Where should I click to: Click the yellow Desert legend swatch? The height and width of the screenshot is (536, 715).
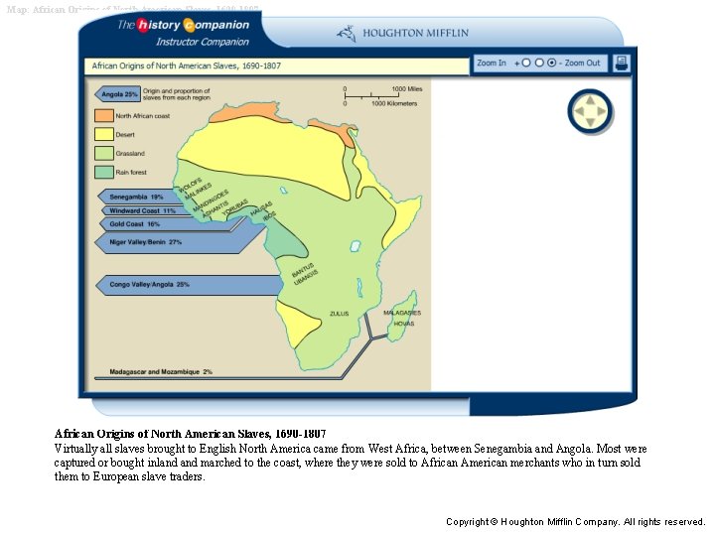tap(104, 134)
